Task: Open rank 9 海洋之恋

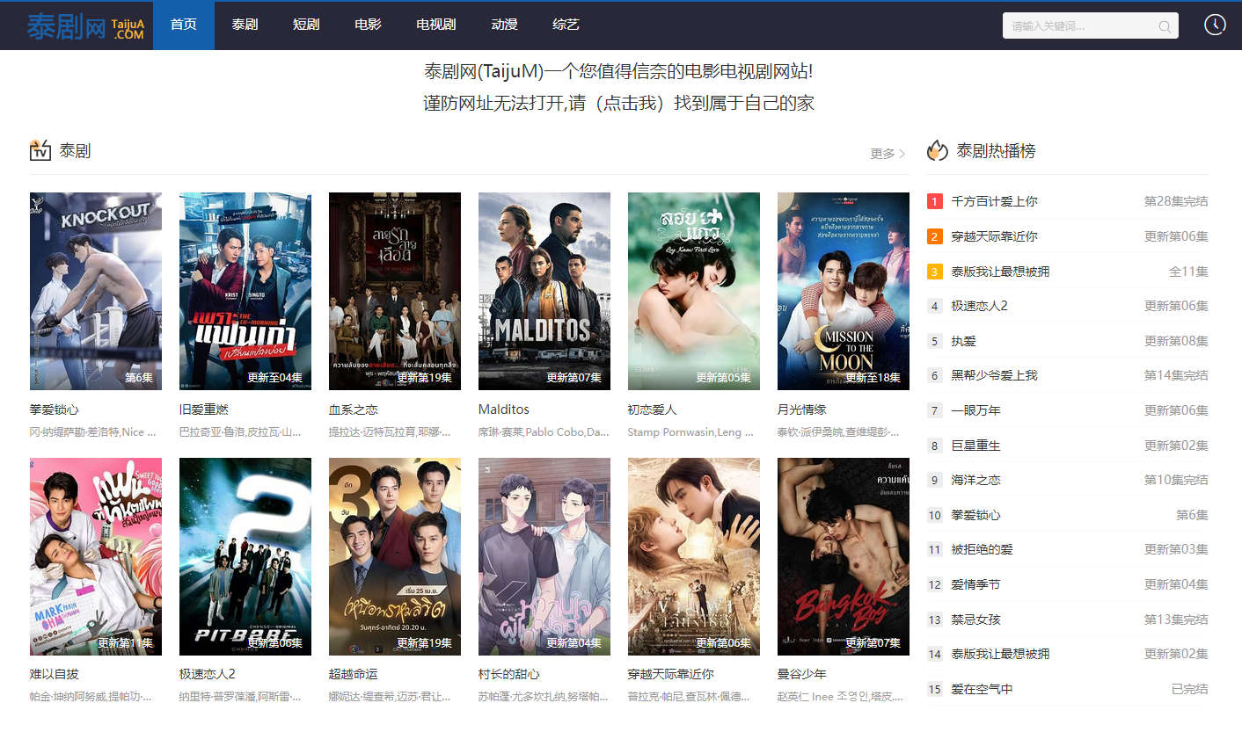Action: [x=976, y=480]
